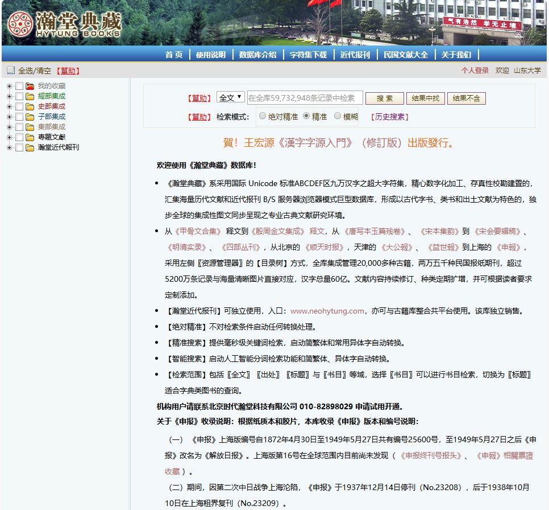Click the 搜索 search button
The image size is (549, 510).
384,98
